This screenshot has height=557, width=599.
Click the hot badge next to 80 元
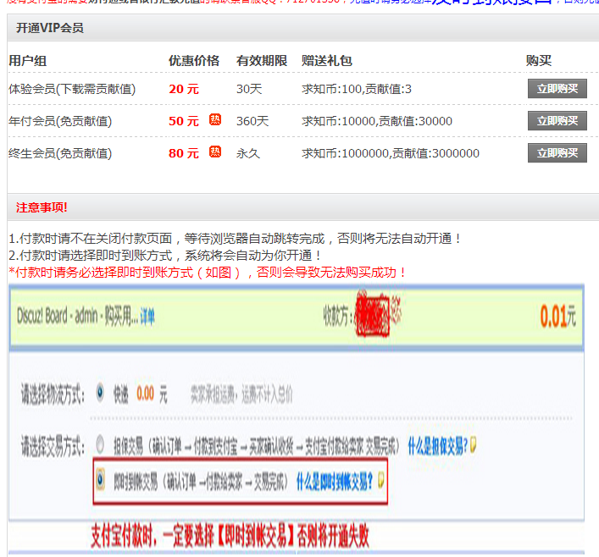point(215,152)
